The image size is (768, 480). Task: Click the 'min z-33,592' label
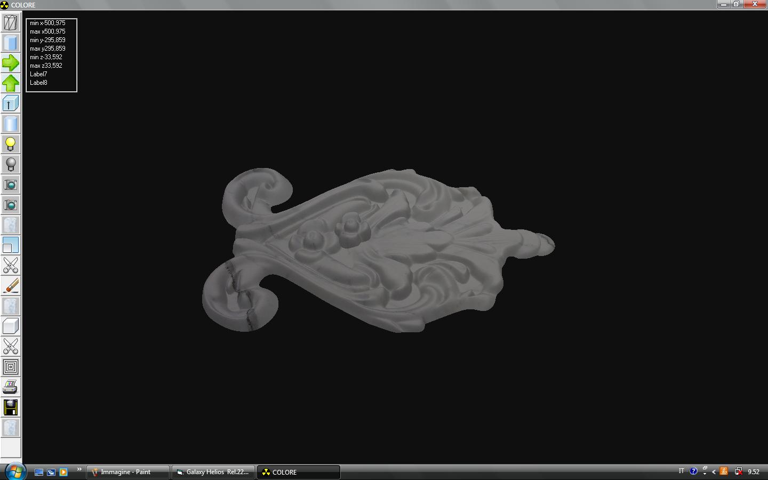[46, 57]
